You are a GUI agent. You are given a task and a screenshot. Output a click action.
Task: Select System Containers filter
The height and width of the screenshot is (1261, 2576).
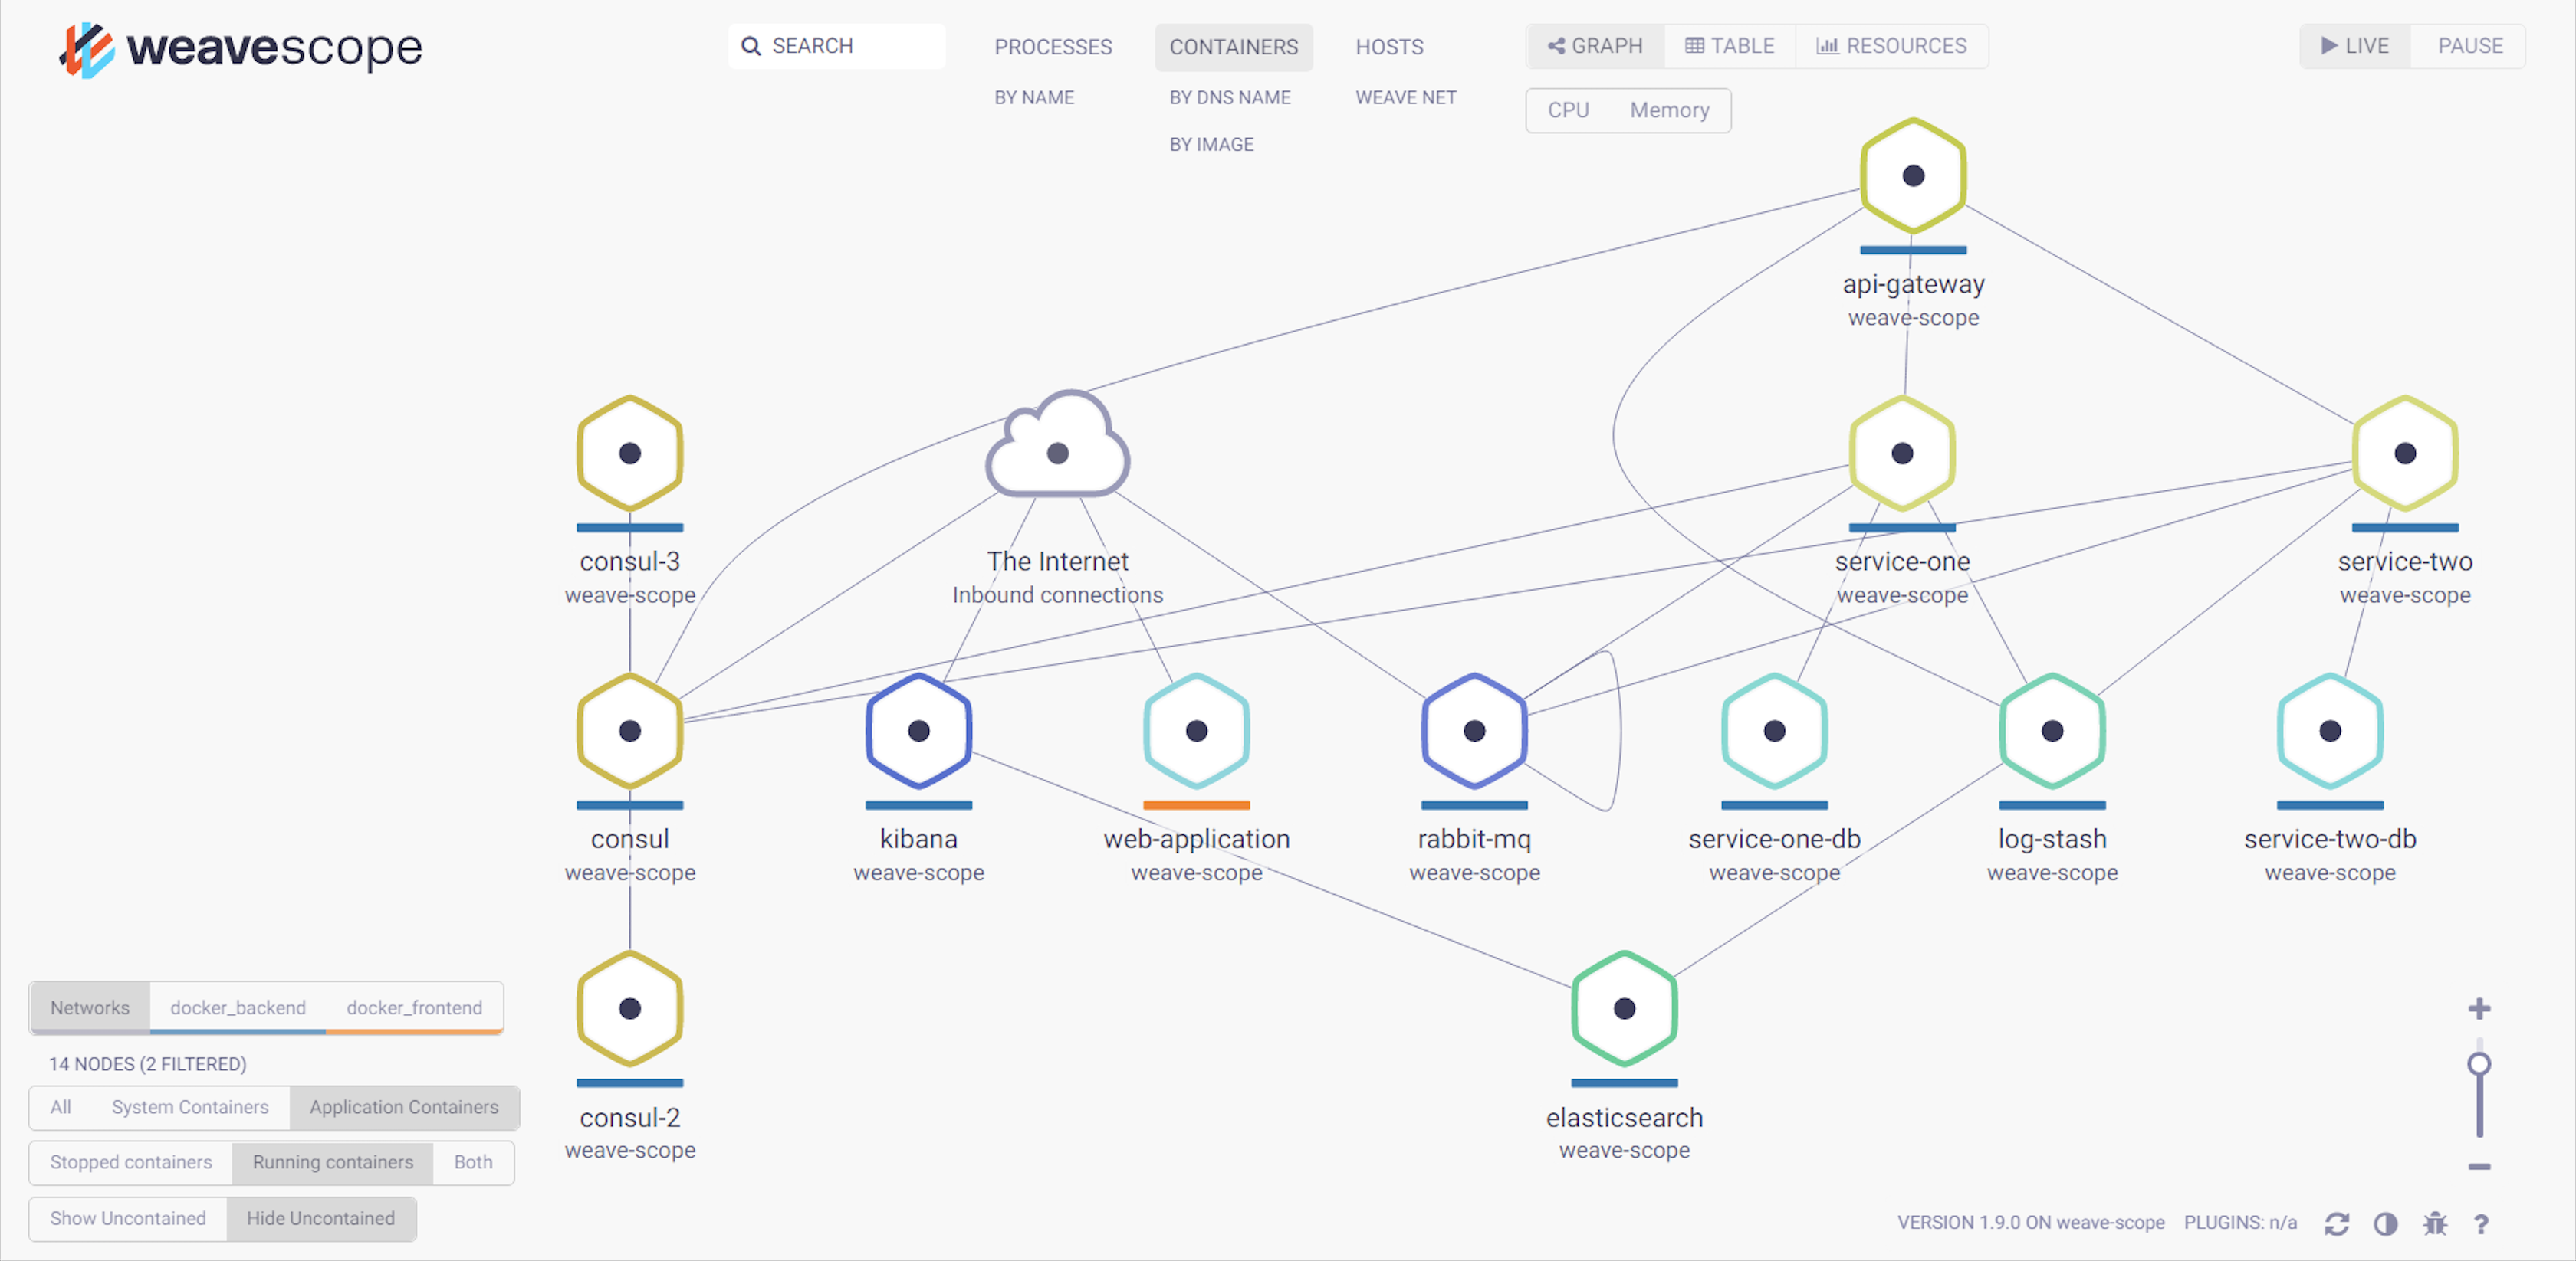(190, 1107)
